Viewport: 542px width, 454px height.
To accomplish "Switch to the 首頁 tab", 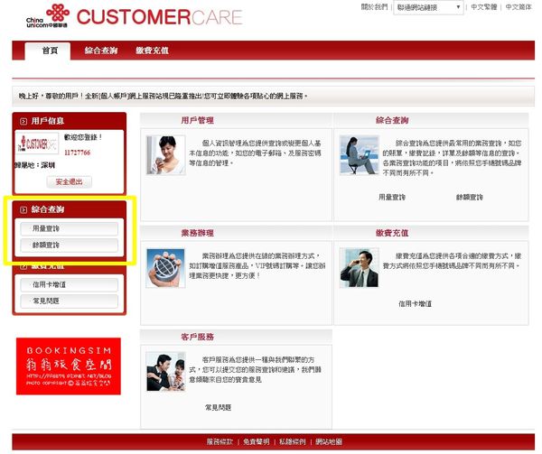I will [50, 51].
